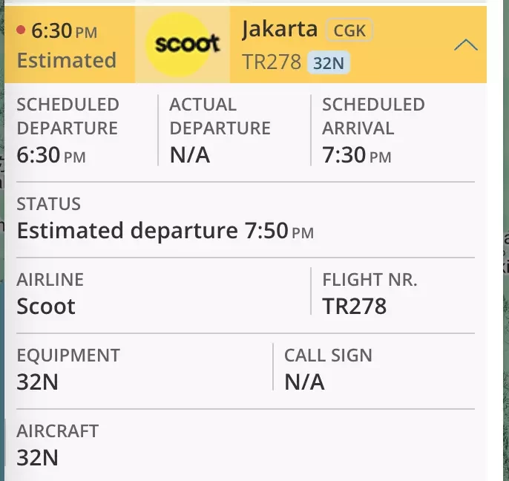Click the Equipment 32N value
This screenshot has width=509, height=481.
coord(38,382)
